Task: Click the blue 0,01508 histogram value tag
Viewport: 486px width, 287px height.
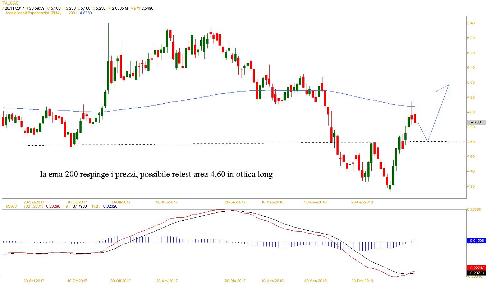Action: (476, 240)
